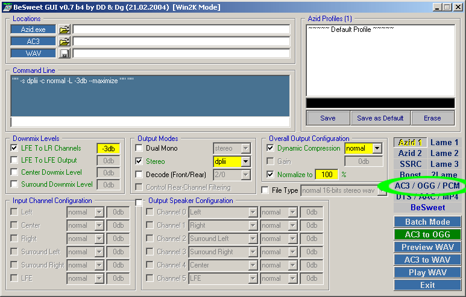
Task: Click the Exit button
Action: coord(427,285)
